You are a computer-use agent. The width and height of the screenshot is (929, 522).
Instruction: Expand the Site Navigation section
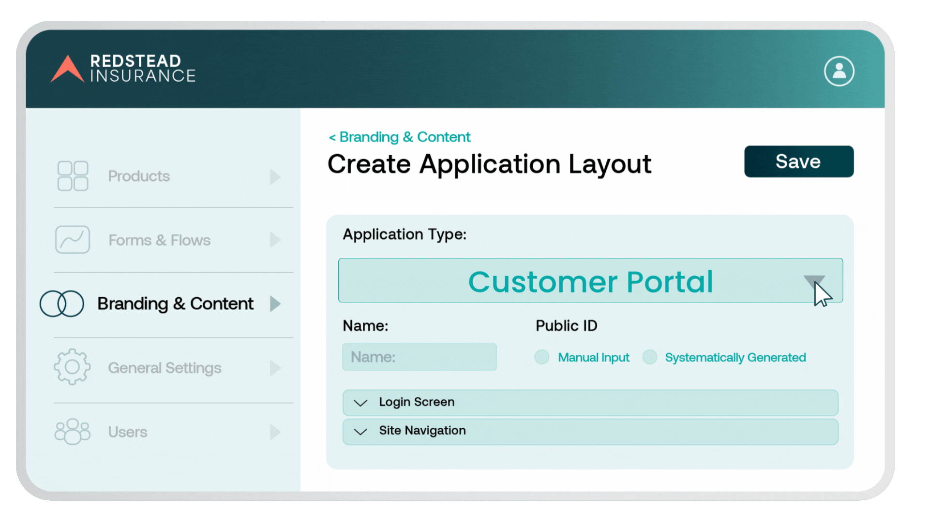(360, 431)
